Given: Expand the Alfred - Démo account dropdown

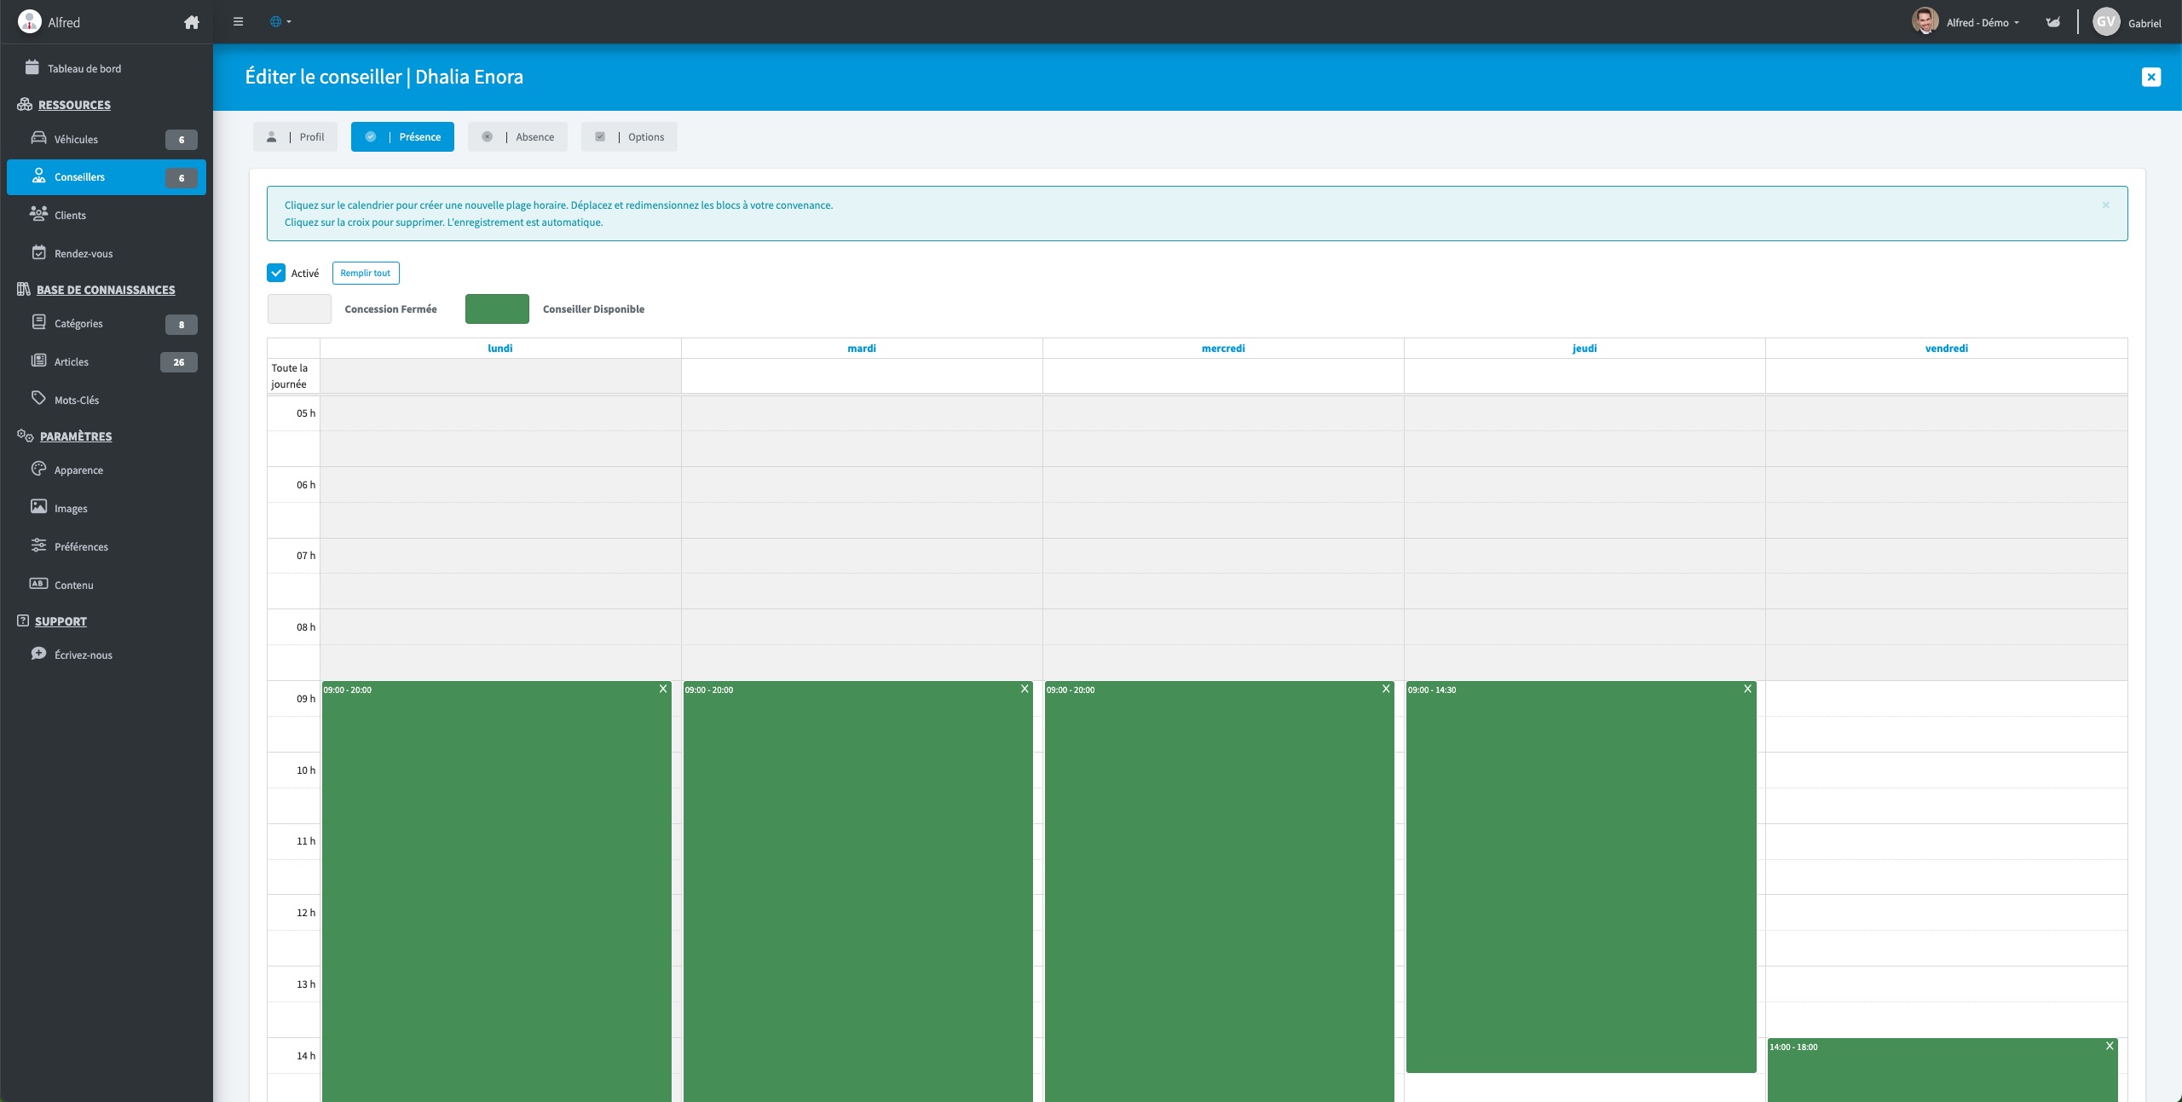Looking at the screenshot, I should pos(1982,22).
